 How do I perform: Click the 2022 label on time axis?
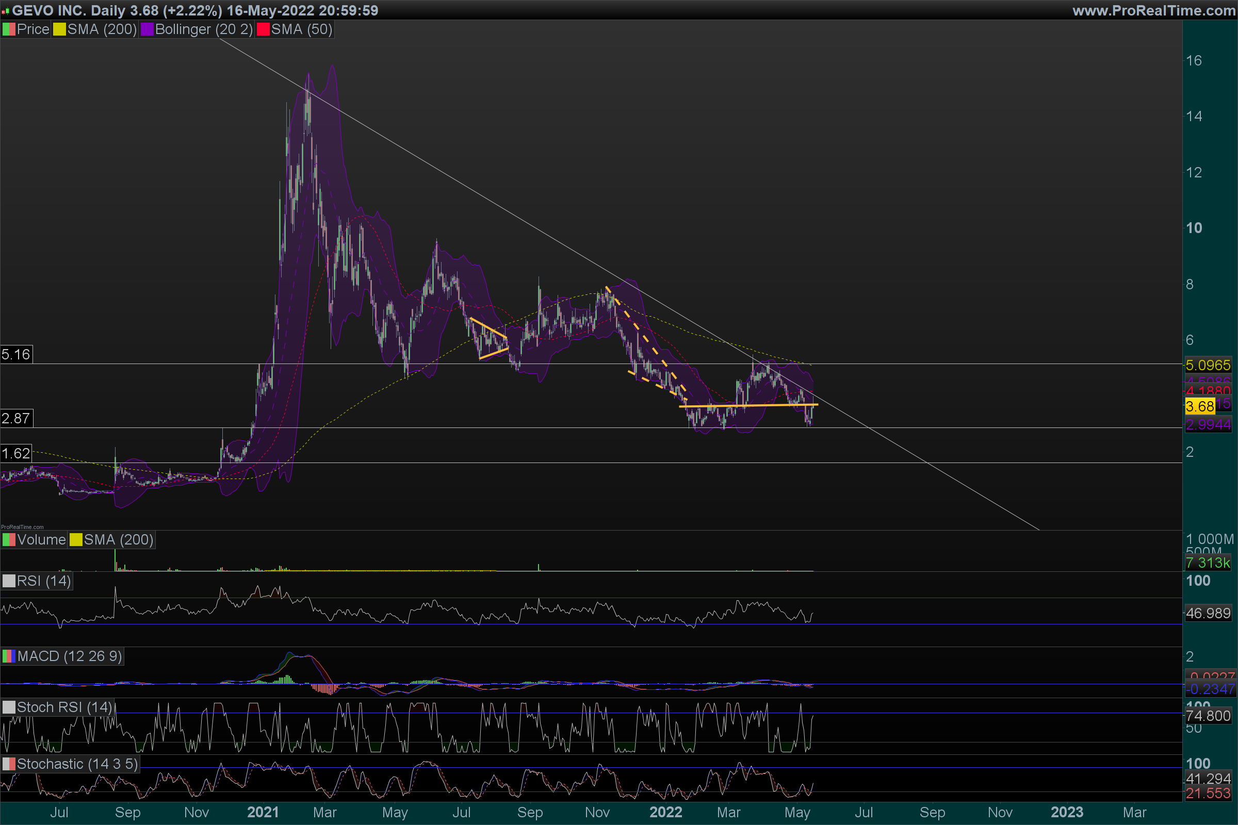tap(666, 812)
